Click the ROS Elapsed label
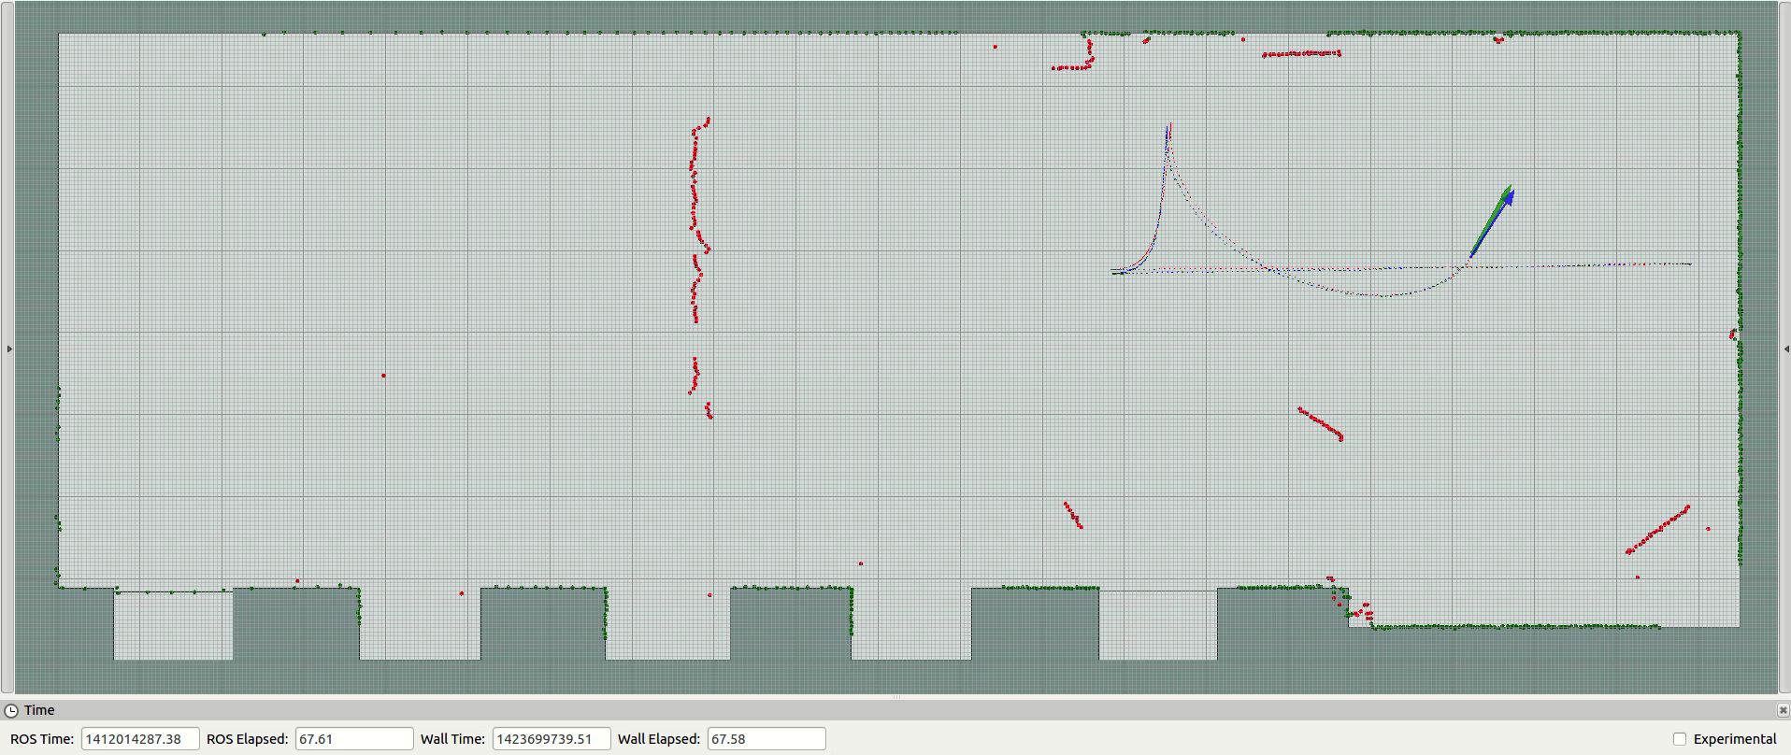This screenshot has height=755, width=1791. pyautogui.click(x=247, y=739)
